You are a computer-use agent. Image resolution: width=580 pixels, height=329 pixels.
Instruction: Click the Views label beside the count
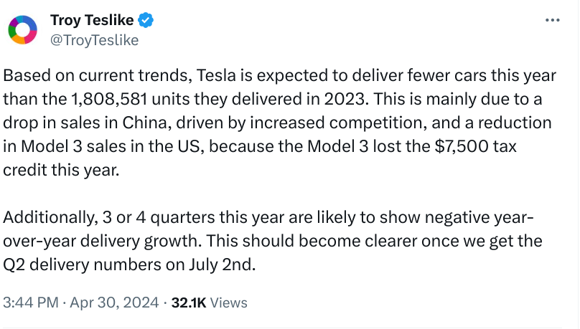(228, 302)
